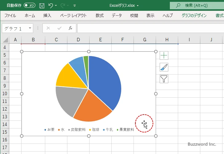The width and height of the screenshot is (224, 154).
Task: Open the データ tab
Action: click(x=117, y=15)
